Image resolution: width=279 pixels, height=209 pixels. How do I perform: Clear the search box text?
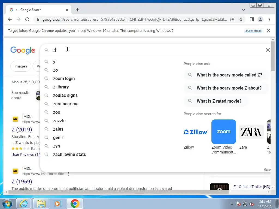pos(268,50)
